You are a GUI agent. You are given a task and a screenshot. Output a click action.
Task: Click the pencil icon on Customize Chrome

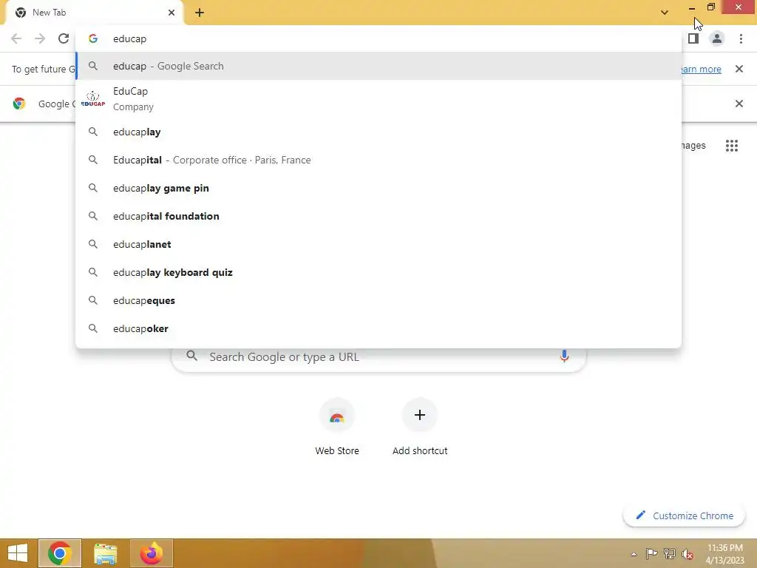(641, 515)
